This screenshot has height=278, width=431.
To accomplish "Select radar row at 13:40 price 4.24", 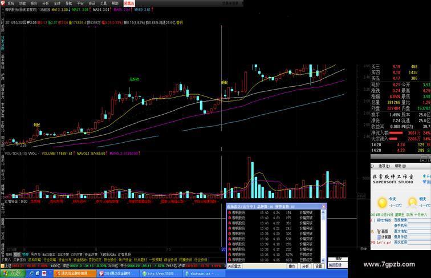I will 274,212.
